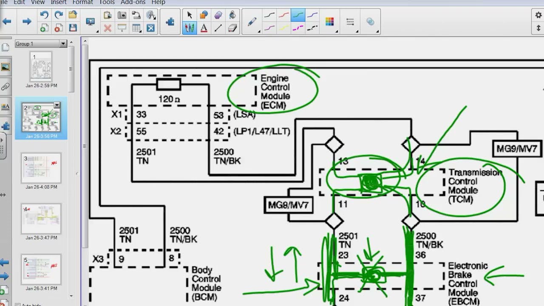The width and height of the screenshot is (544, 306).
Task: Move the sidebar with the double-arrow icon
Action: click(x=3, y=195)
